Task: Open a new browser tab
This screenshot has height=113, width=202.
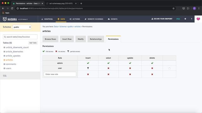Action: 81,3
